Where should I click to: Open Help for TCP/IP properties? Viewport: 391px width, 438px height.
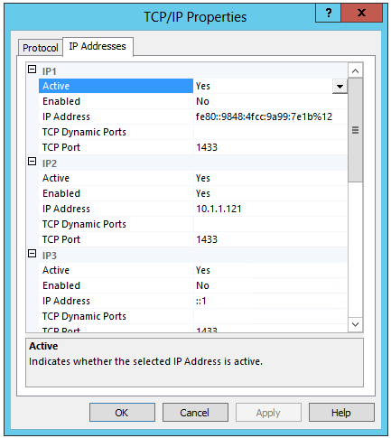[x=341, y=413]
